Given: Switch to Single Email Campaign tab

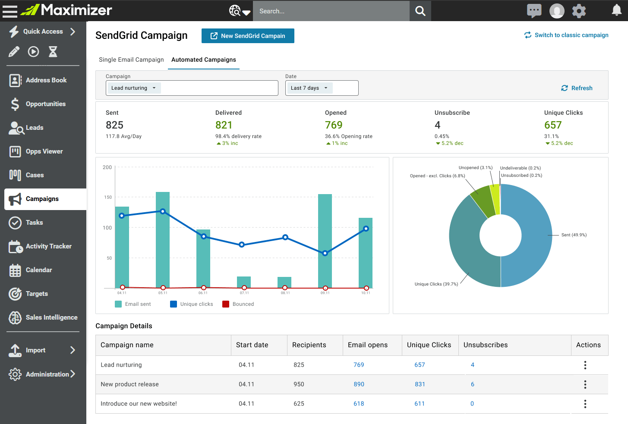Looking at the screenshot, I should (131, 60).
